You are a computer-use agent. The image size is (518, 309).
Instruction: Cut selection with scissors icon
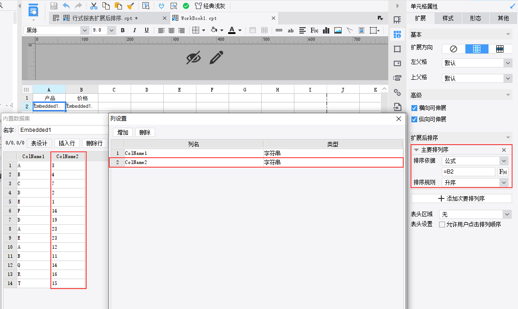pos(94,6)
